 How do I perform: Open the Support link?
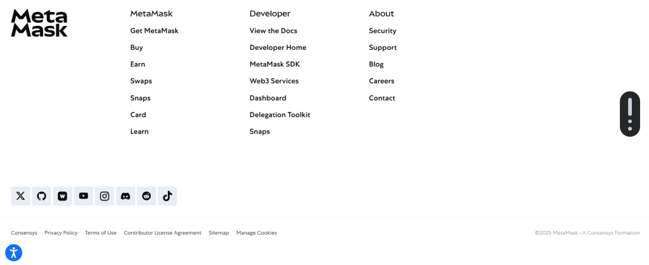click(x=383, y=47)
